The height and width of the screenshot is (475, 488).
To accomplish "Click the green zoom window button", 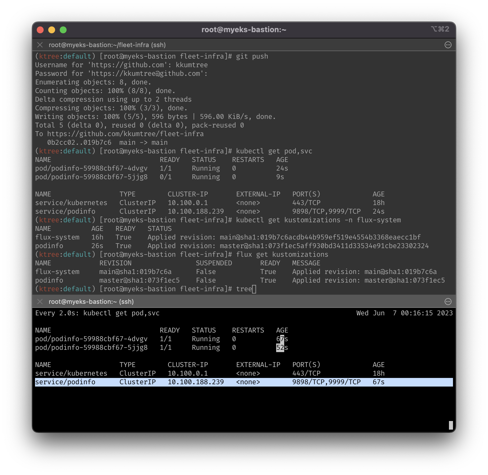I will 63,30.
